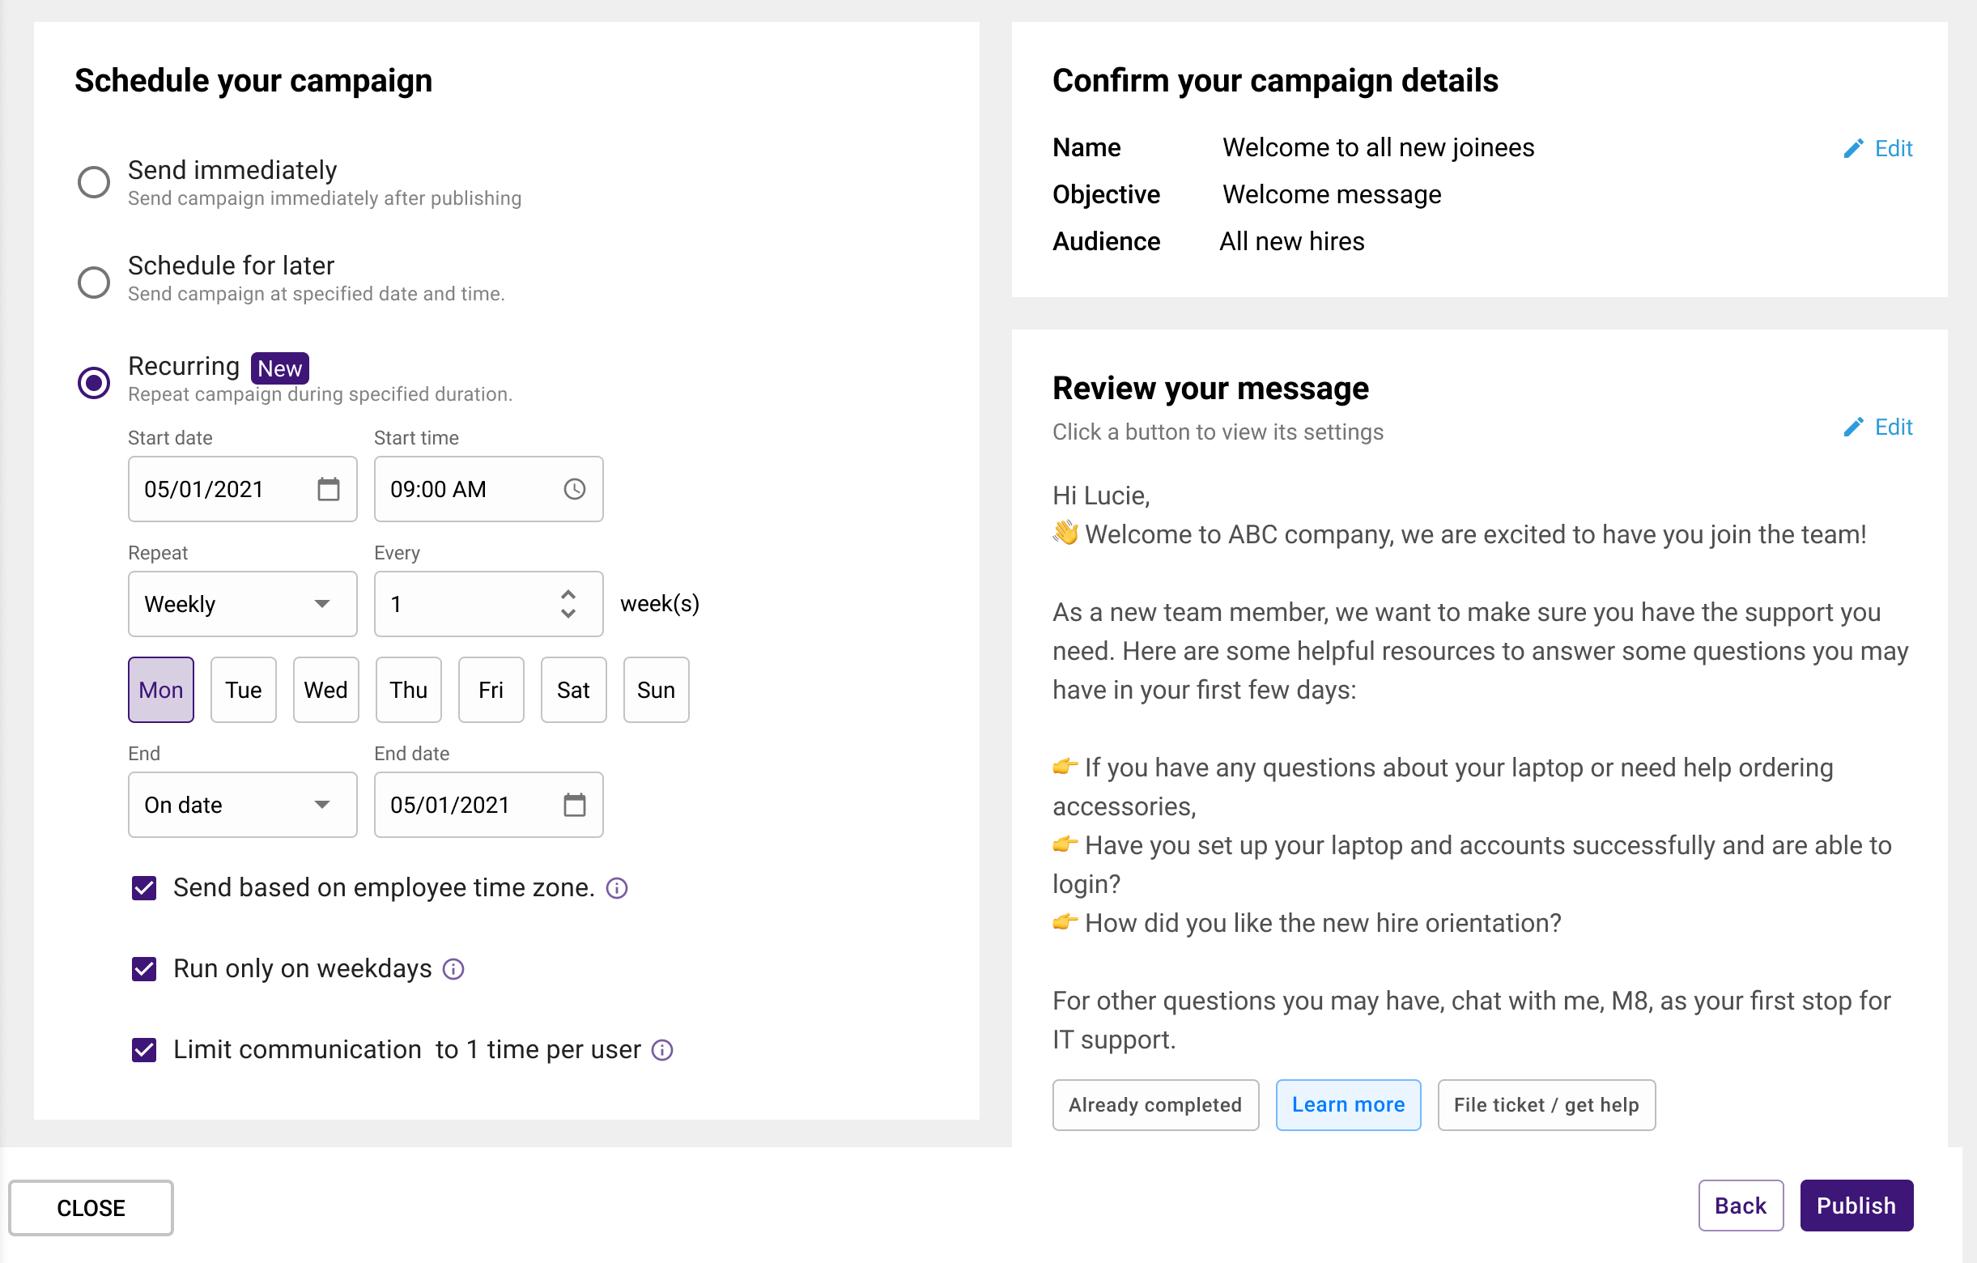Expand the On date end dropdown
The image size is (1977, 1263).
(242, 805)
